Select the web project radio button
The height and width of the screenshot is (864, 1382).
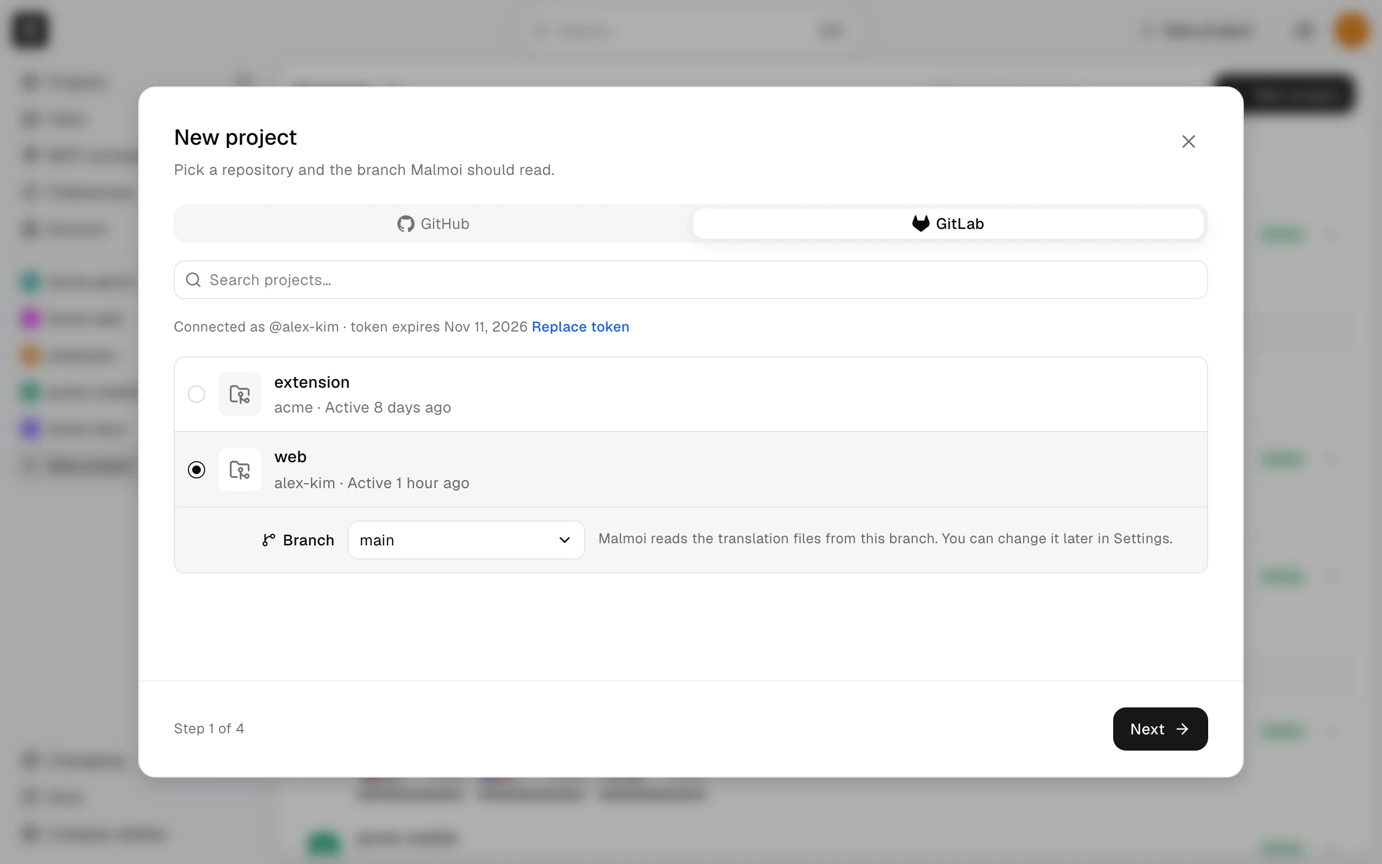click(197, 470)
